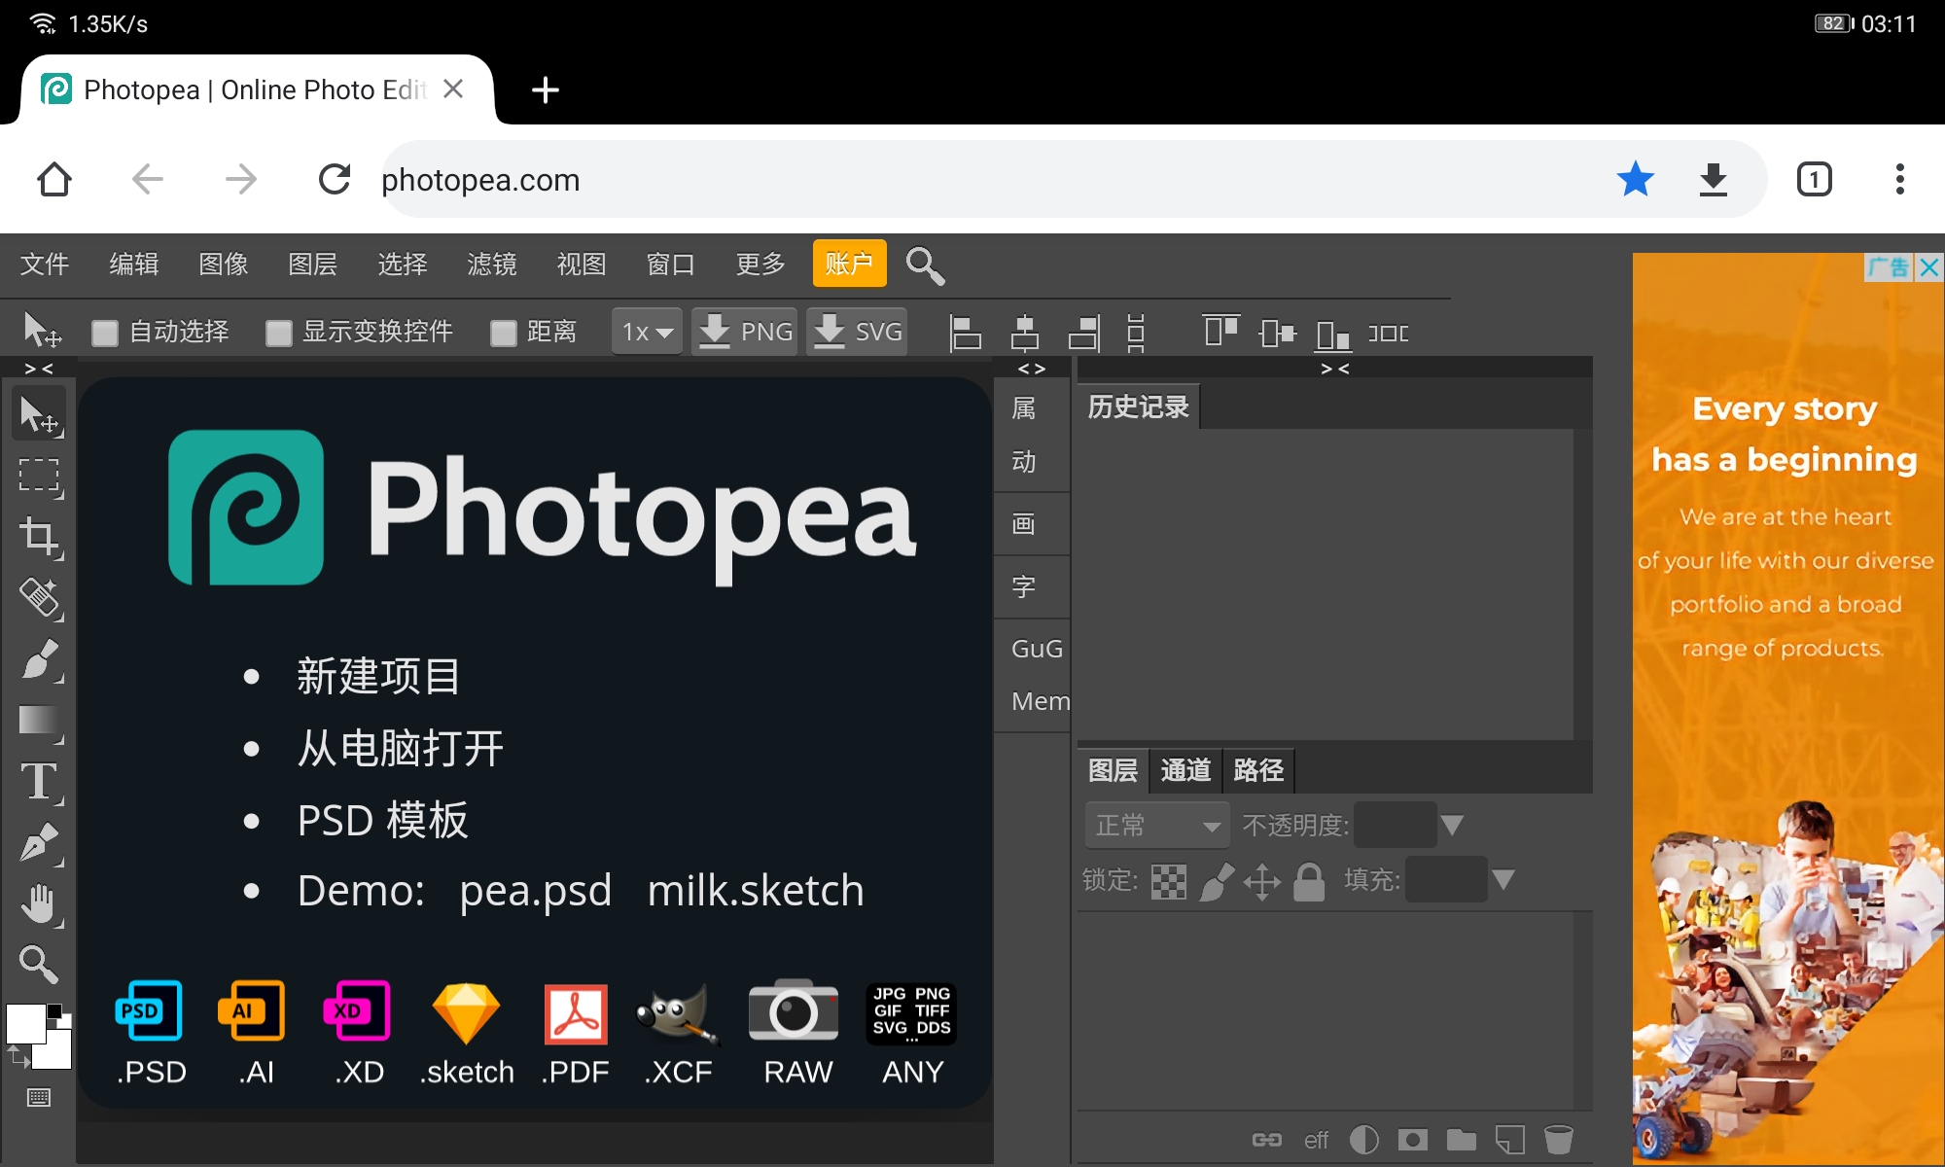
Task: Select the rectangular marquee tool
Action: (x=39, y=477)
